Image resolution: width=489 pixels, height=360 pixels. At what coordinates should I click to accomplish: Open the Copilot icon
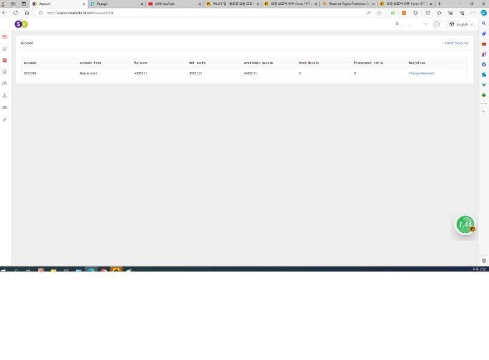click(x=484, y=13)
